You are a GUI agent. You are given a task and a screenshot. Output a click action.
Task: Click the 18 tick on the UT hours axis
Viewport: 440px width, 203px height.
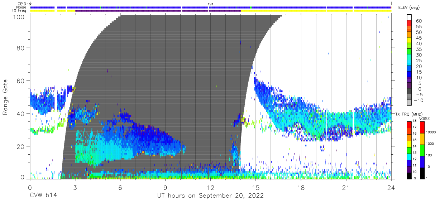(x=301, y=187)
